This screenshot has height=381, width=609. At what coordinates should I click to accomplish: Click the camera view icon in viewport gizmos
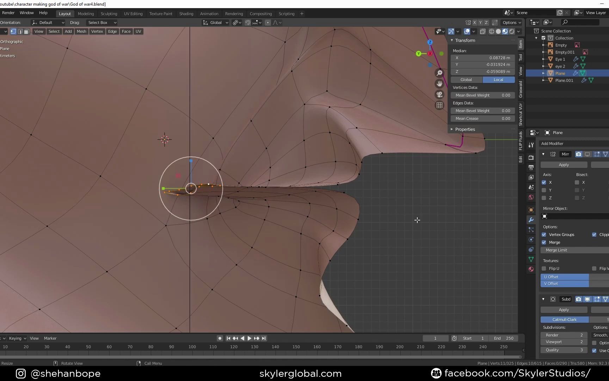(x=439, y=95)
